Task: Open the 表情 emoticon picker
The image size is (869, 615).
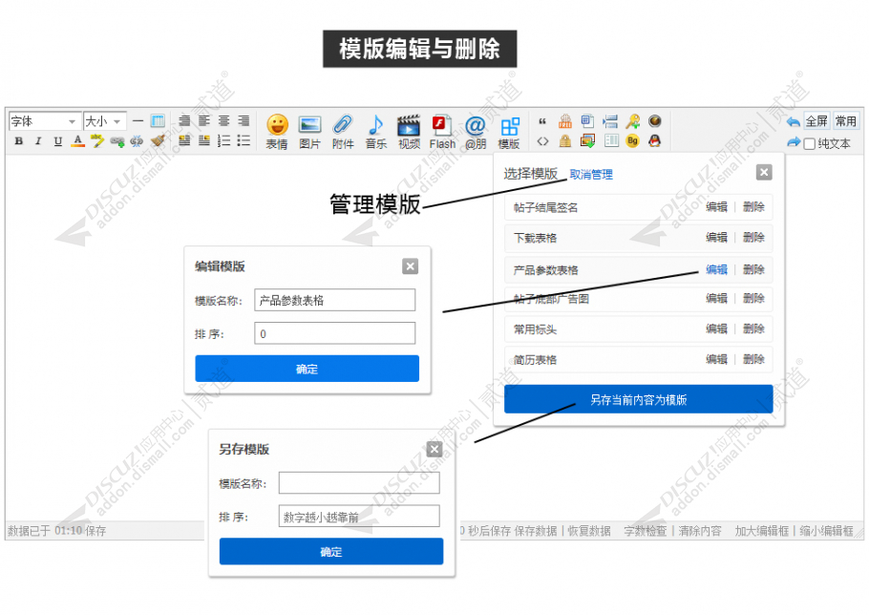Action: click(x=277, y=132)
